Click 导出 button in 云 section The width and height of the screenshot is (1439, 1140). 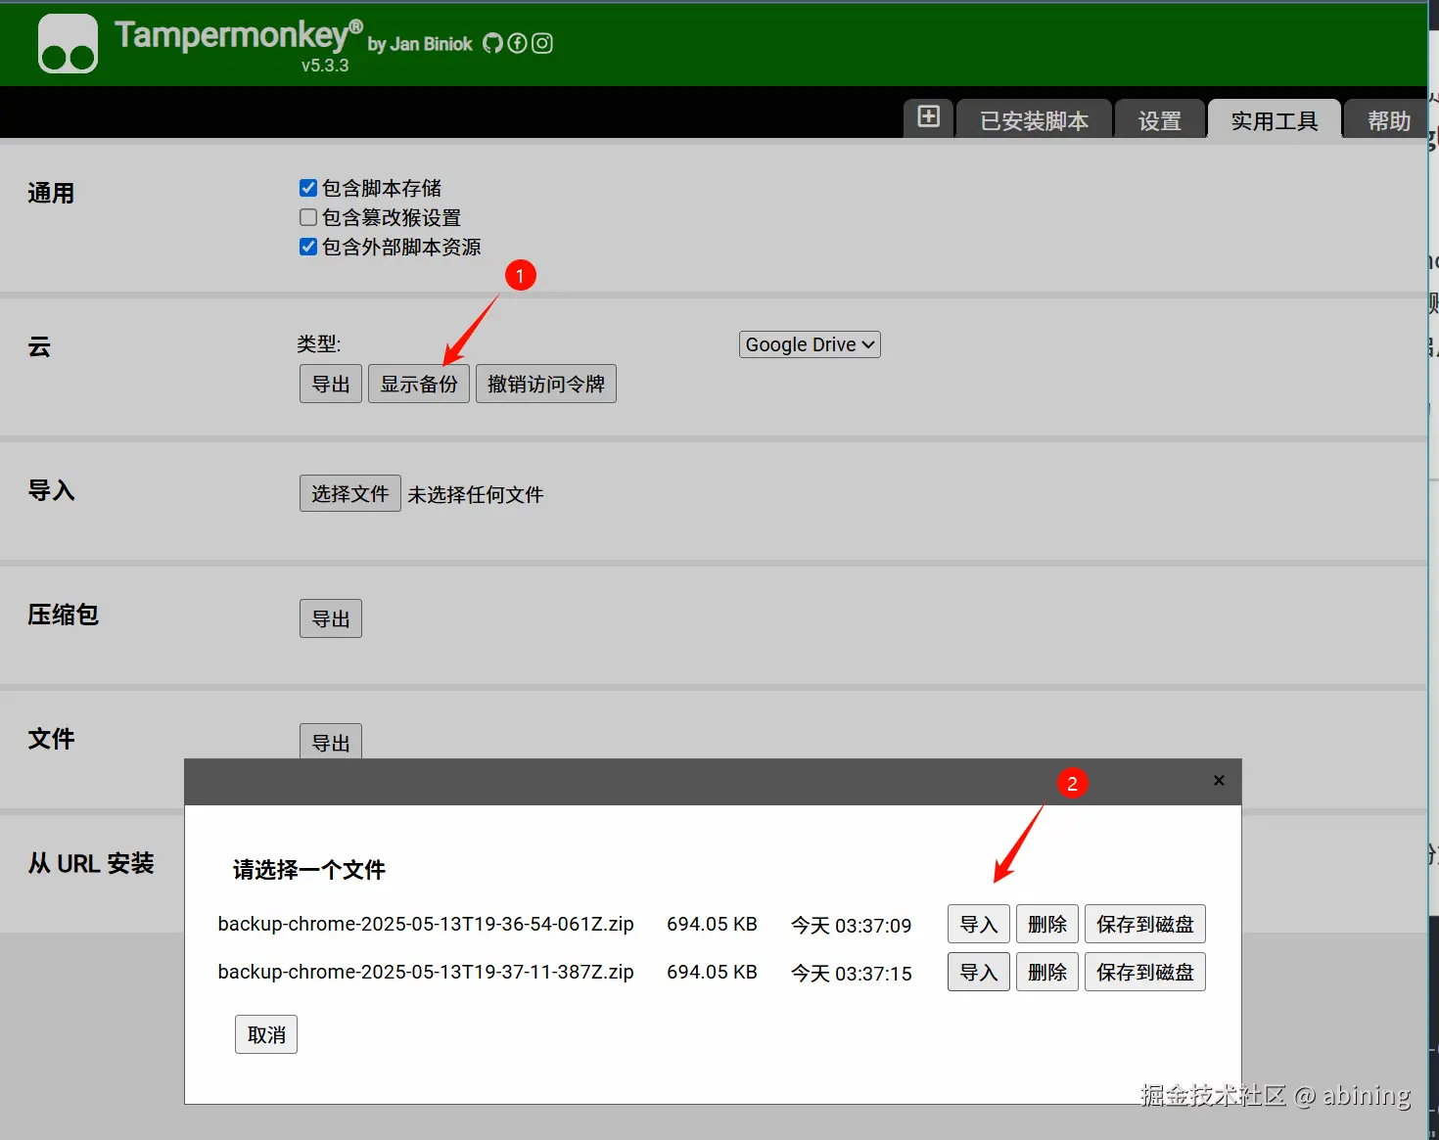[331, 384]
